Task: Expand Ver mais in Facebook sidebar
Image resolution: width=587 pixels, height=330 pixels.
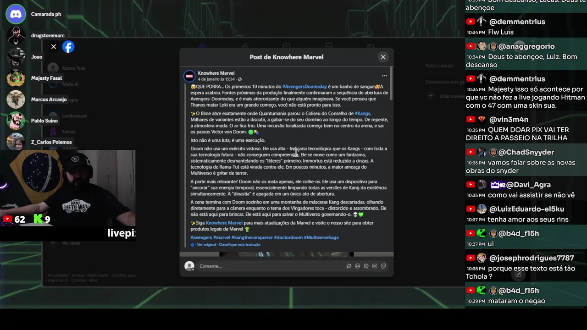Action: point(66,243)
